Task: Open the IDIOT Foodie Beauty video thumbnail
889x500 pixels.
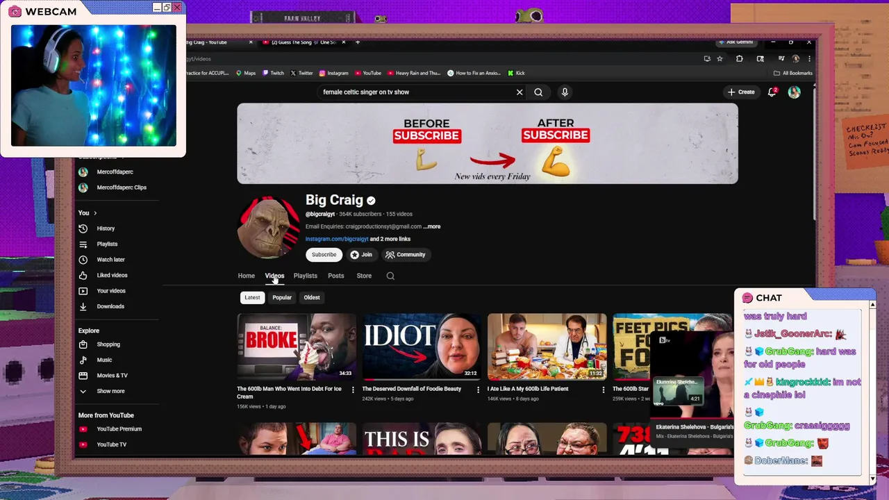Action: (x=422, y=347)
